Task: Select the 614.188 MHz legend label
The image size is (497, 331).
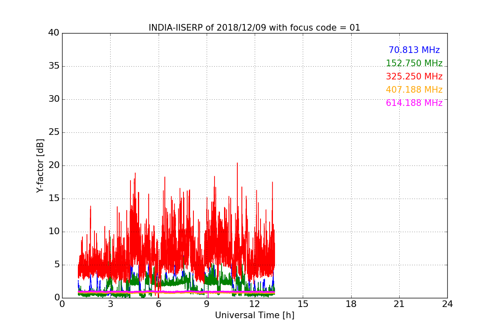Action: coord(414,103)
